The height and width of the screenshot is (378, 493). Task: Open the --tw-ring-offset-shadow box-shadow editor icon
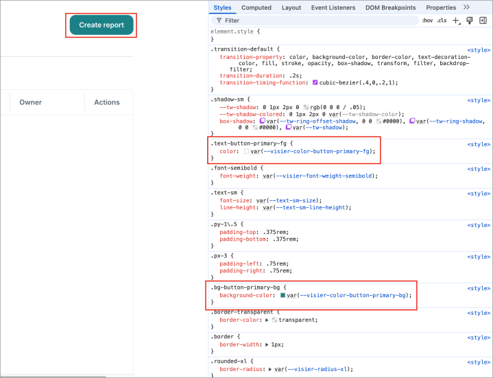tap(263, 120)
